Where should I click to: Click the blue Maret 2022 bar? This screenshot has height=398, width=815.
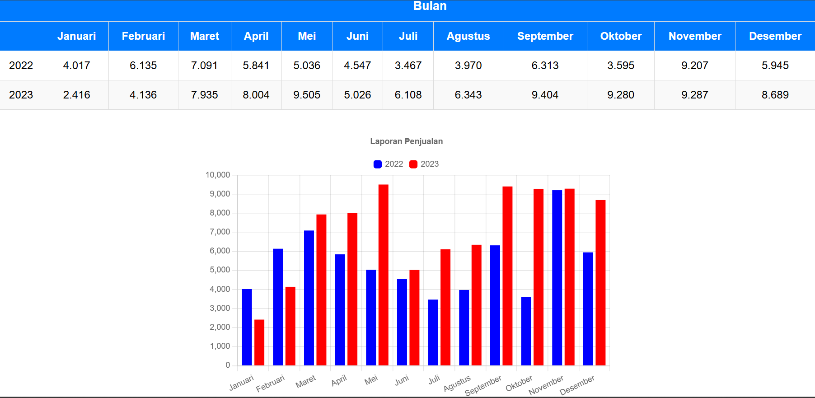(x=309, y=298)
